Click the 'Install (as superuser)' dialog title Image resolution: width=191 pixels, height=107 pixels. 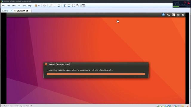[59, 64]
